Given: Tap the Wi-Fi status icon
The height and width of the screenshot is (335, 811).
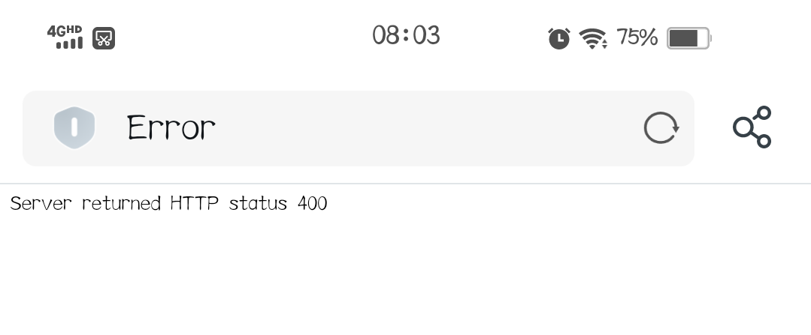Looking at the screenshot, I should (593, 37).
